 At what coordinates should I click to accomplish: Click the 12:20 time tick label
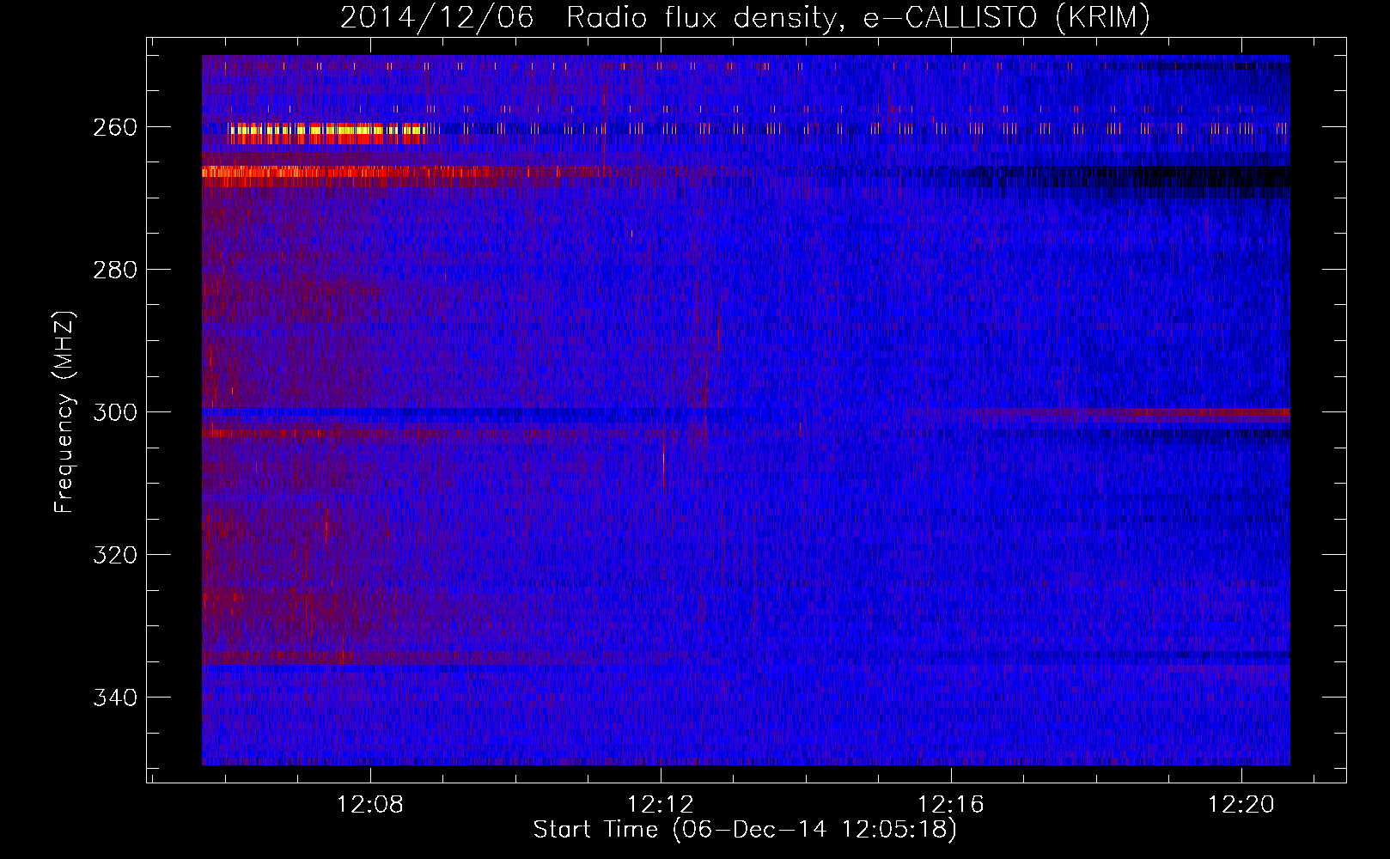[1241, 805]
